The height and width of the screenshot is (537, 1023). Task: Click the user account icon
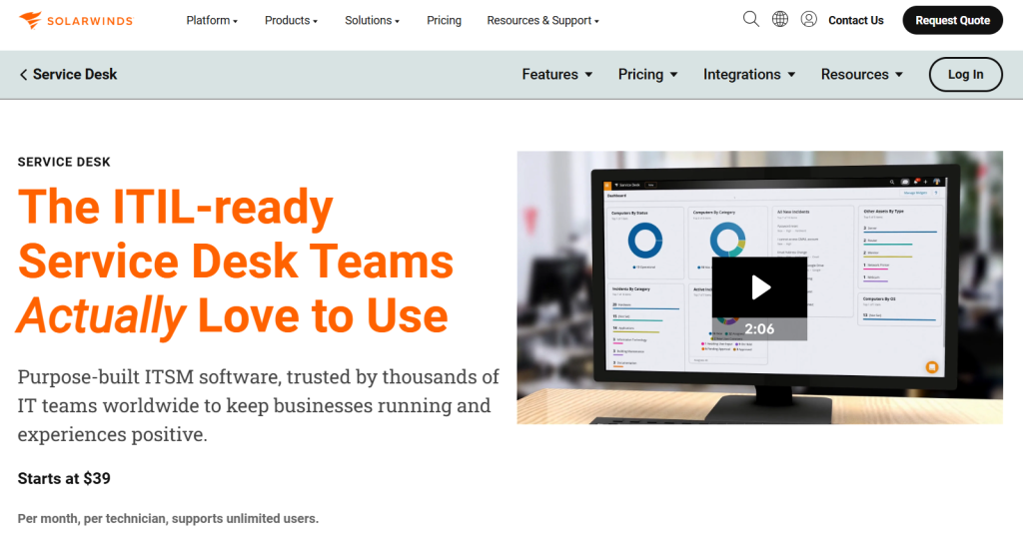pos(808,20)
